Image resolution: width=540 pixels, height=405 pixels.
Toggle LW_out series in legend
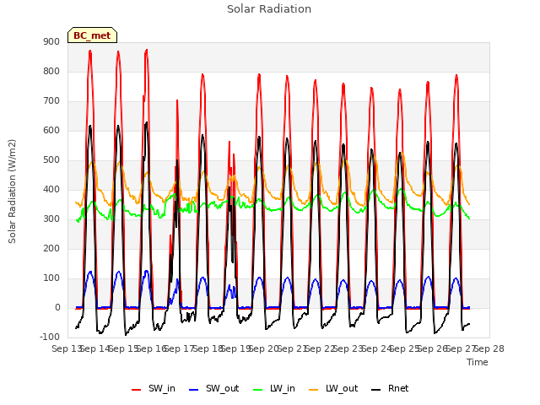coord(333,388)
